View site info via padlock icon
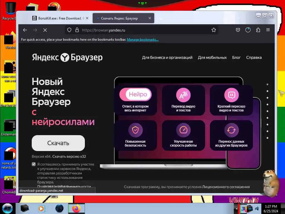This screenshot has width=285, height=214. coord(77,30)
